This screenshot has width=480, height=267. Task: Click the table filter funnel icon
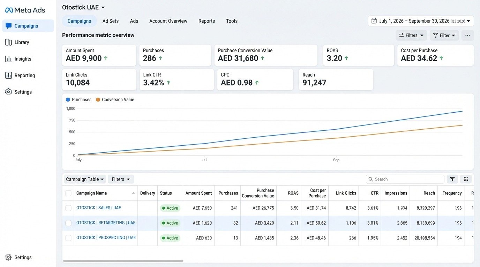click(x=452, y=179)
